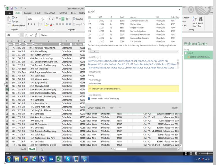Toggle Underline formatting
Viewport: 216px width, 165px height.
(35, 24)
